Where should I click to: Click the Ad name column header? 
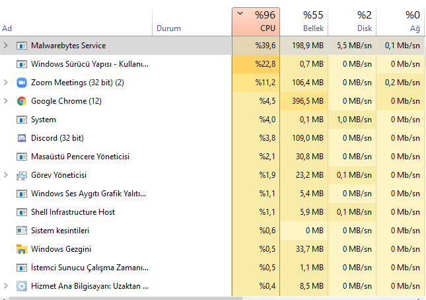(7, 28)
